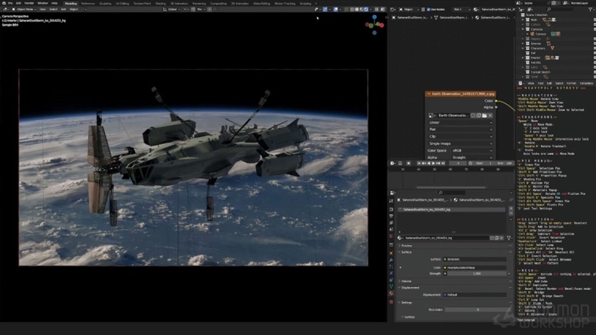Collapse the Earth Observation image node
Viewport: 596px width, 335px height.
point(429,94)
